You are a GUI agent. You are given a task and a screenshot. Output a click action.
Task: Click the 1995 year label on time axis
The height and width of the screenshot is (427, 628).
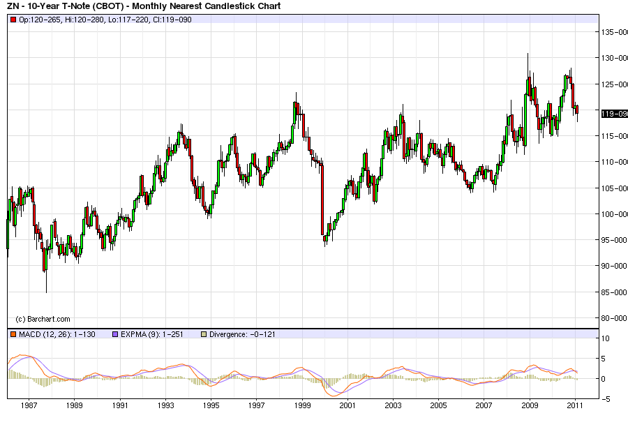(x=211, y=405)
